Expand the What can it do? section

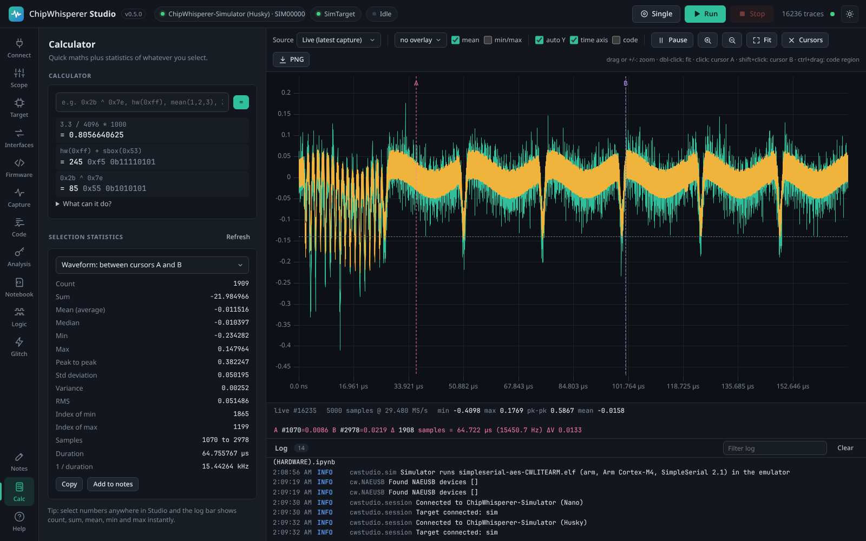coord(84,204)
